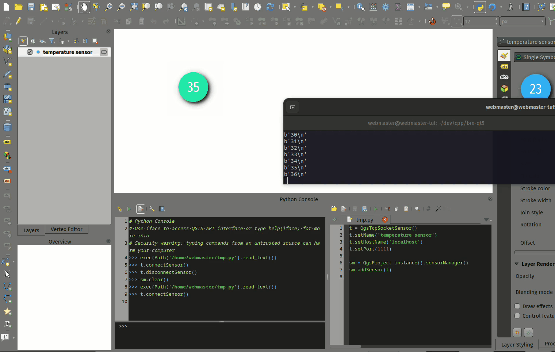Open the px unit dropdown
This screenshot has width=555, height=352.
pos(523,22)
